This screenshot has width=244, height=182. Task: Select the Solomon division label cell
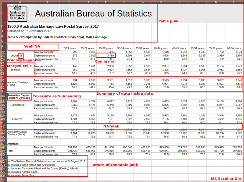click(x=15, y=70)
